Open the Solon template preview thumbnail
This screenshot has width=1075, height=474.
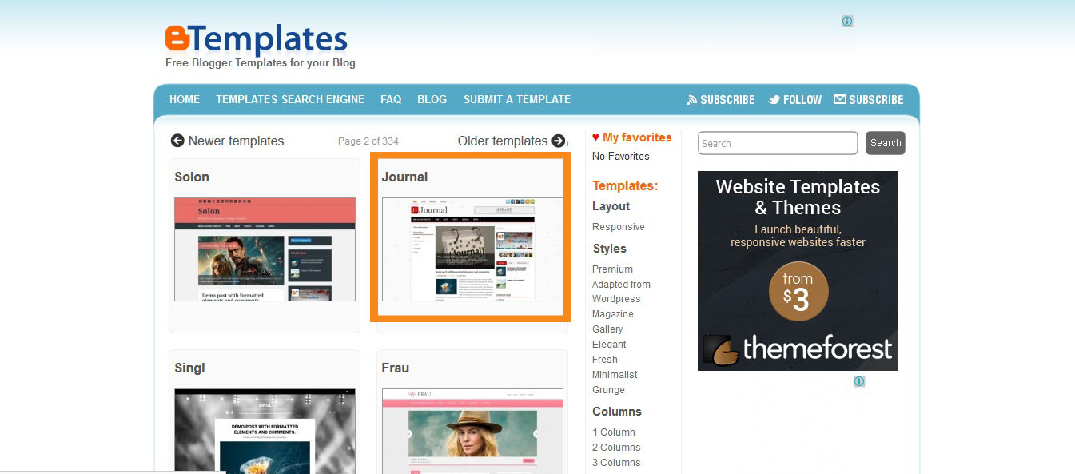[265, 249]
